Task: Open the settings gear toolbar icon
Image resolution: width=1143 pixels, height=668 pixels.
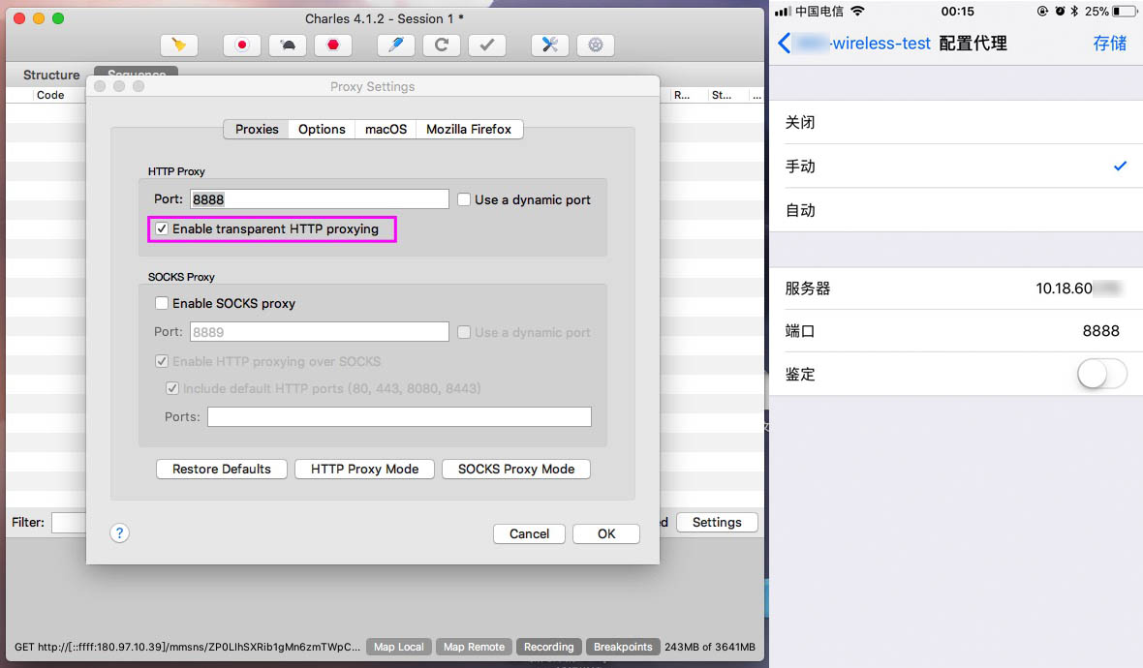Action: pyautogui.click(x=596, y=46)
